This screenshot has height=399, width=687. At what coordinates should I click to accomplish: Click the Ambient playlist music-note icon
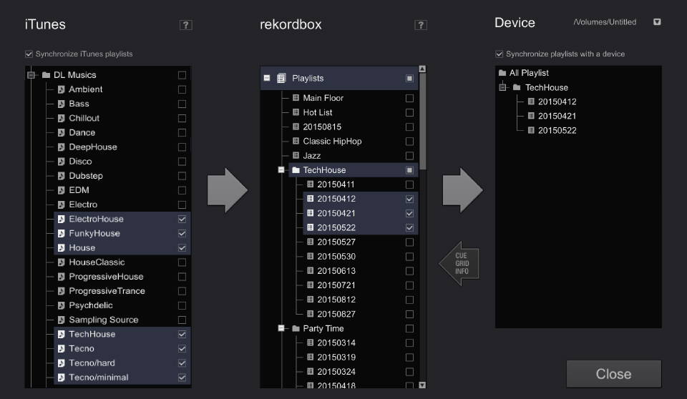coord(62,89)
